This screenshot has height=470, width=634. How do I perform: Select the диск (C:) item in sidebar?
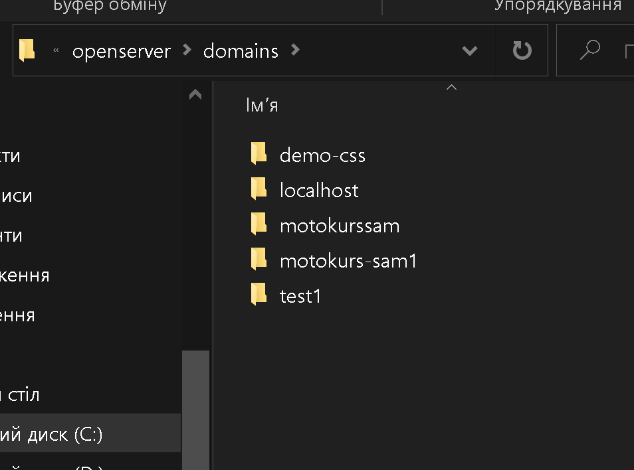(x=53, y=434)
